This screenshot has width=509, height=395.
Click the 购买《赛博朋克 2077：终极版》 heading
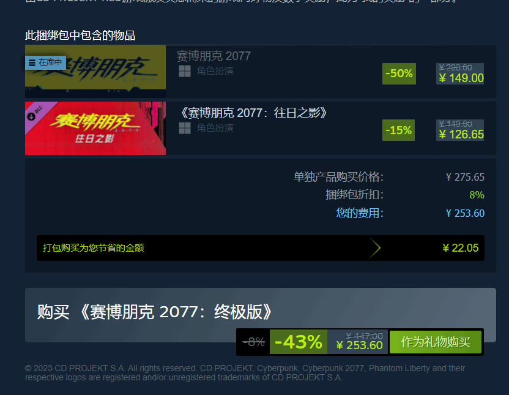point(155,312)
